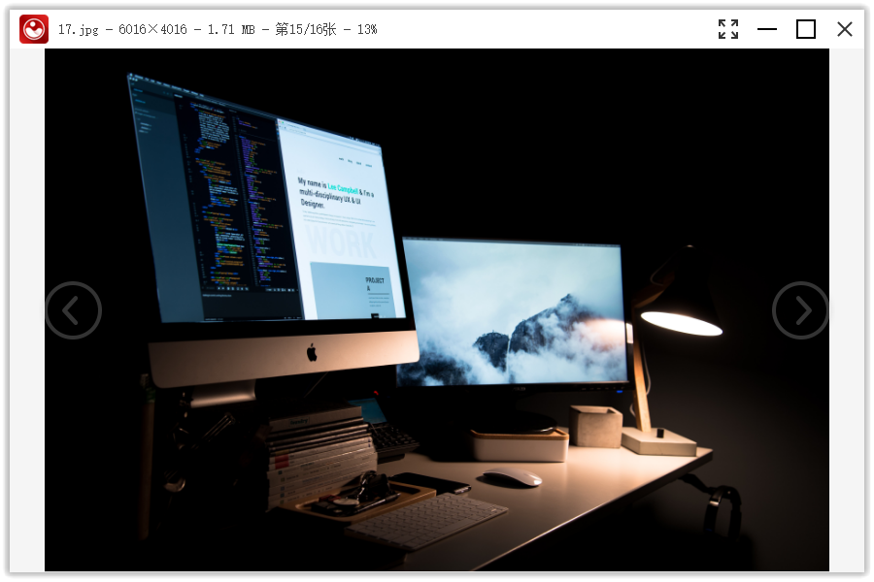The image size is (874, 582).
Task: Click the white mouse on the desk
Action: 512,476
